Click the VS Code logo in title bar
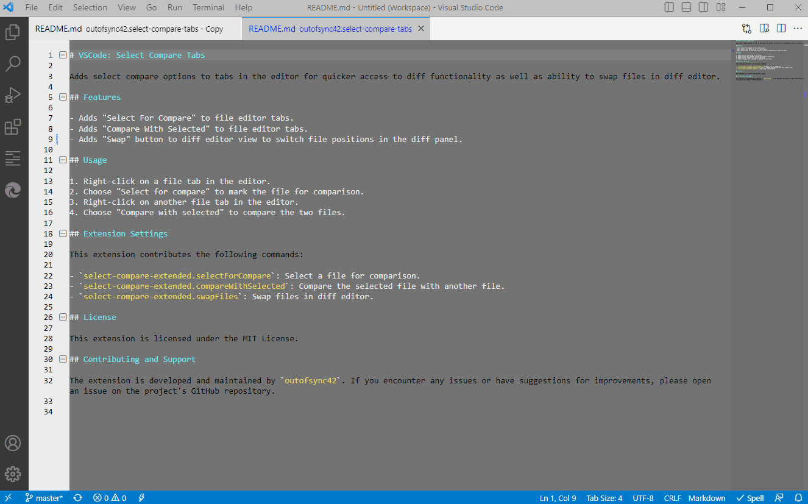The width and height of the screenshot is (808, 504). point(9,7)
